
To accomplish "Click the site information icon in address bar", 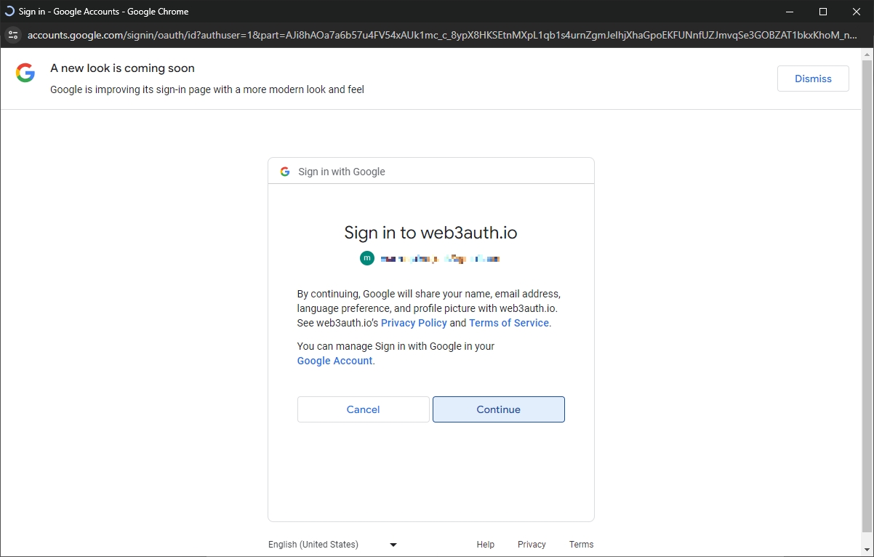I will pyautogui.click(x=12, y=35).
